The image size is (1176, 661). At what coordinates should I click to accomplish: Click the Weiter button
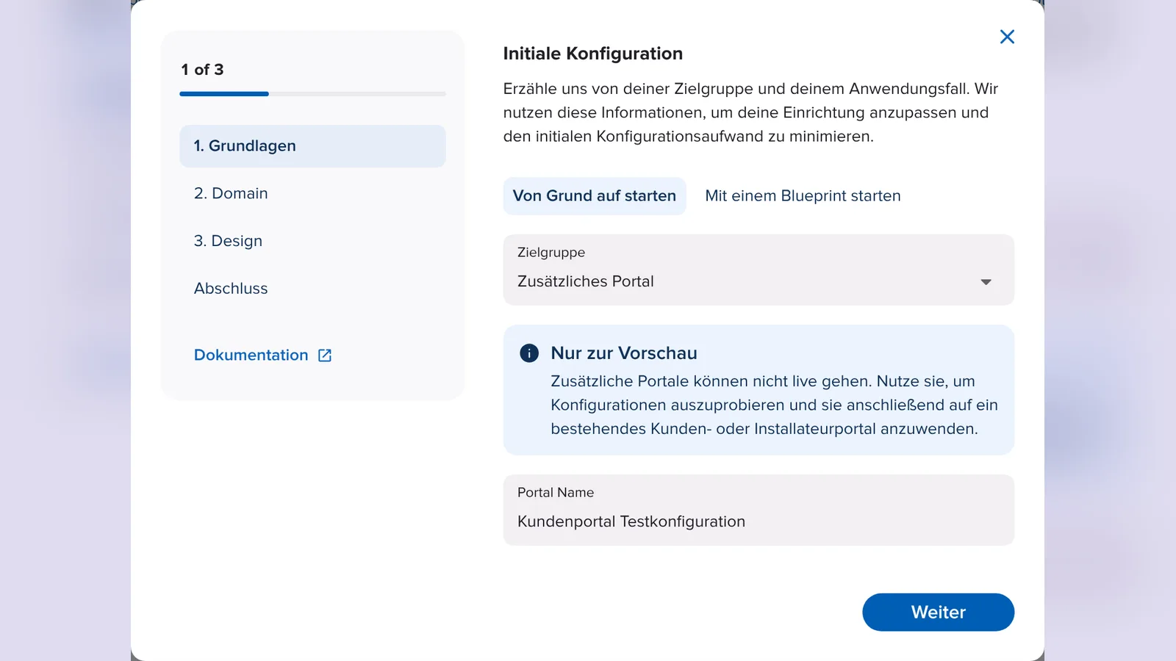(x=938, y=613)
